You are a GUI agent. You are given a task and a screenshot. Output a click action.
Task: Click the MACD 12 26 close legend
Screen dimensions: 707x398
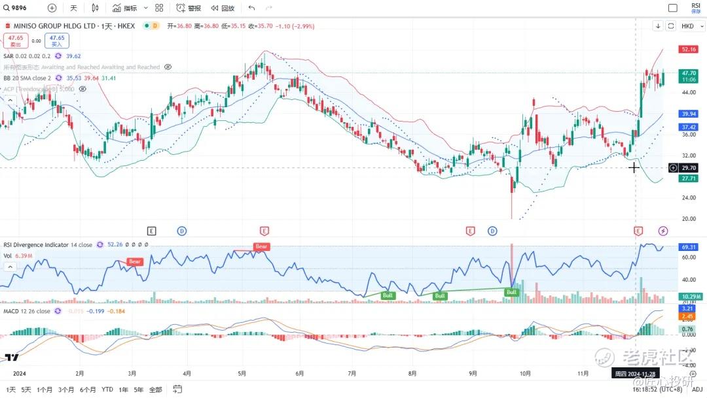click(27, 311)
